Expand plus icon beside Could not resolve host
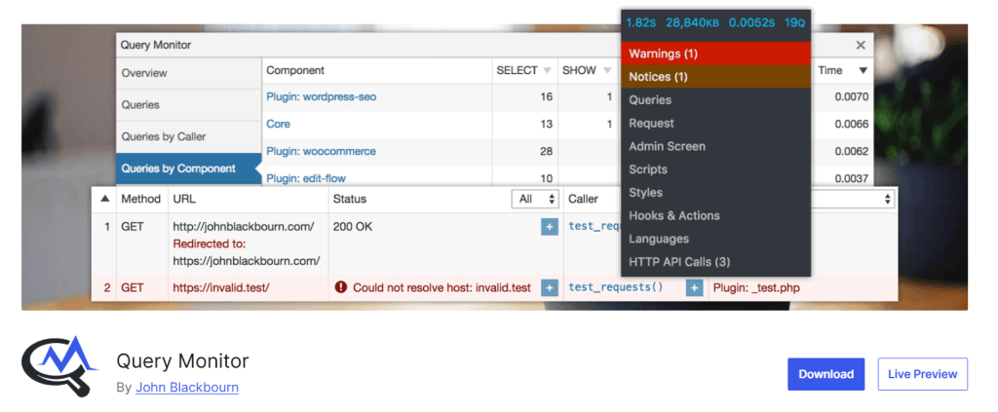The width and height of the screenshot is (998, 412). tap(550, 288)
